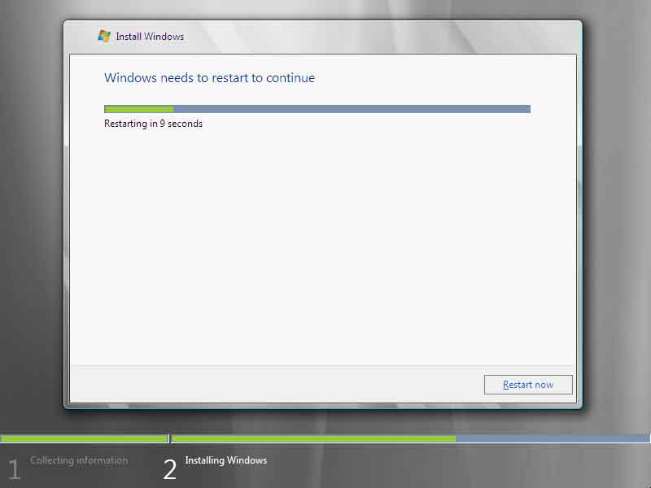The height and width of the screenshot is (488, 651).
Task: Click the large step number 1
Action: coord(14,469)
